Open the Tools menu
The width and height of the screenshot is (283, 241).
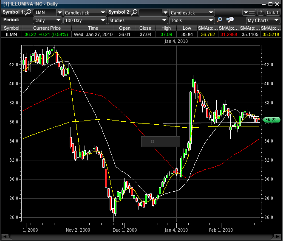pyautogui.click(x=192, y=20)
